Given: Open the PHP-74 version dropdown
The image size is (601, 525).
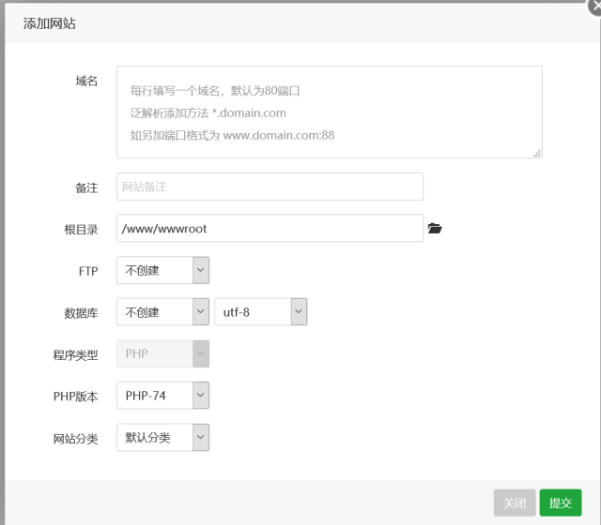Looking at the screenshot, I should (x=162, y=396).
